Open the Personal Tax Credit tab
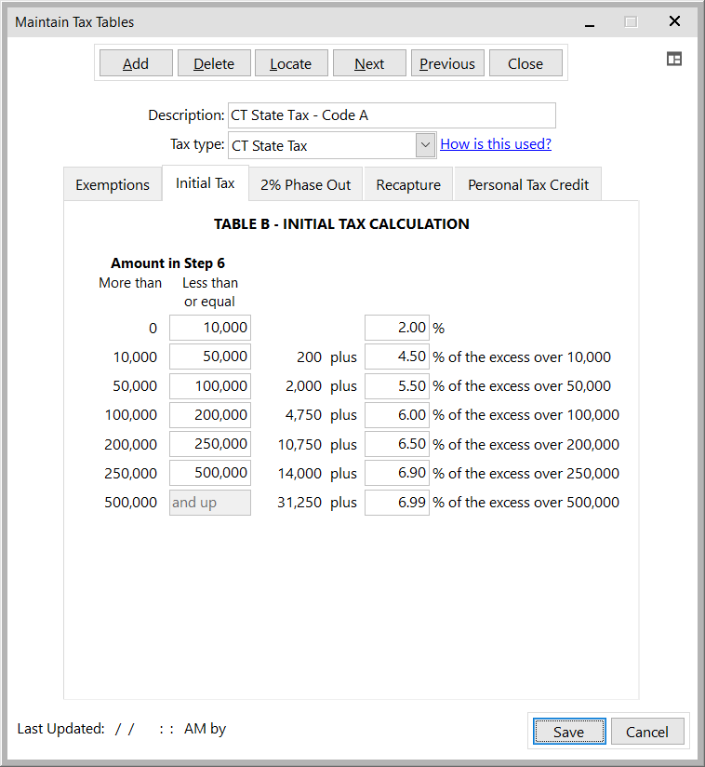Image resolution: width=705 pixels, height=767 pixels. [x=527, y=184]
